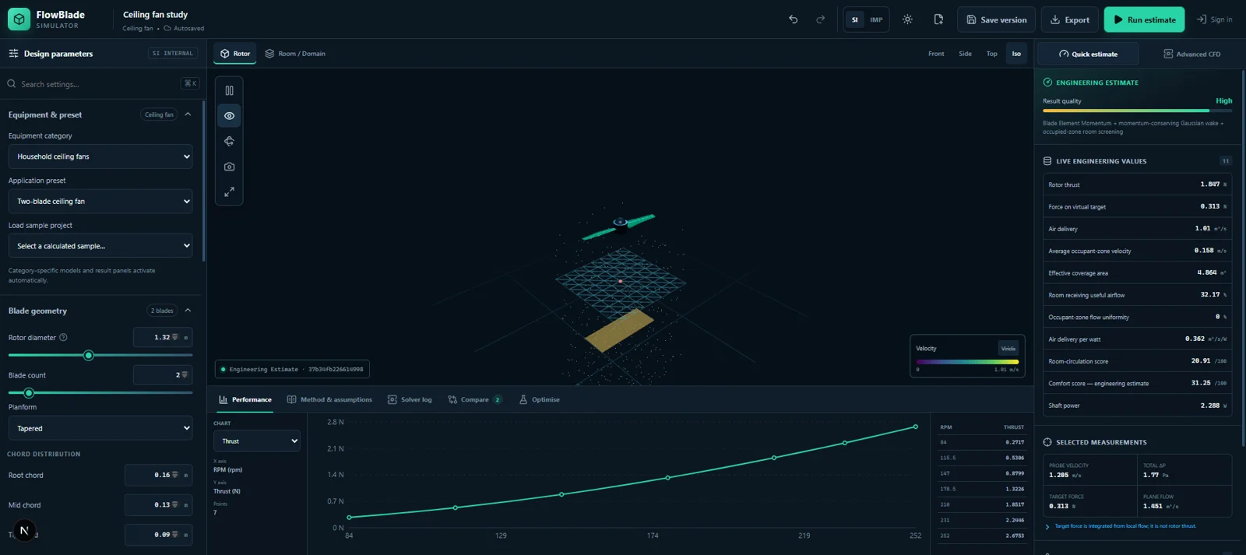Screen dimensions: 1246x555
Task: Collapse the Equipment & preset section
Action: coord(188,114)
